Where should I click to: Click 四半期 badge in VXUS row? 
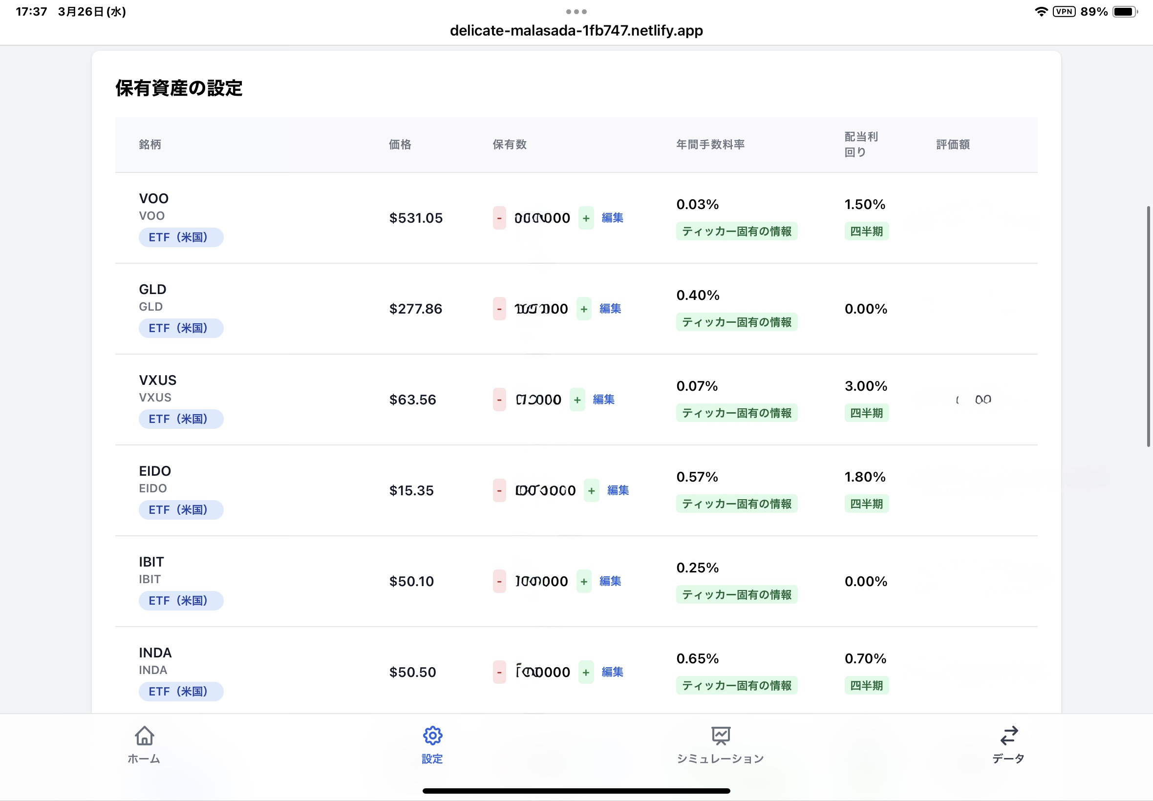click(866, 413)
